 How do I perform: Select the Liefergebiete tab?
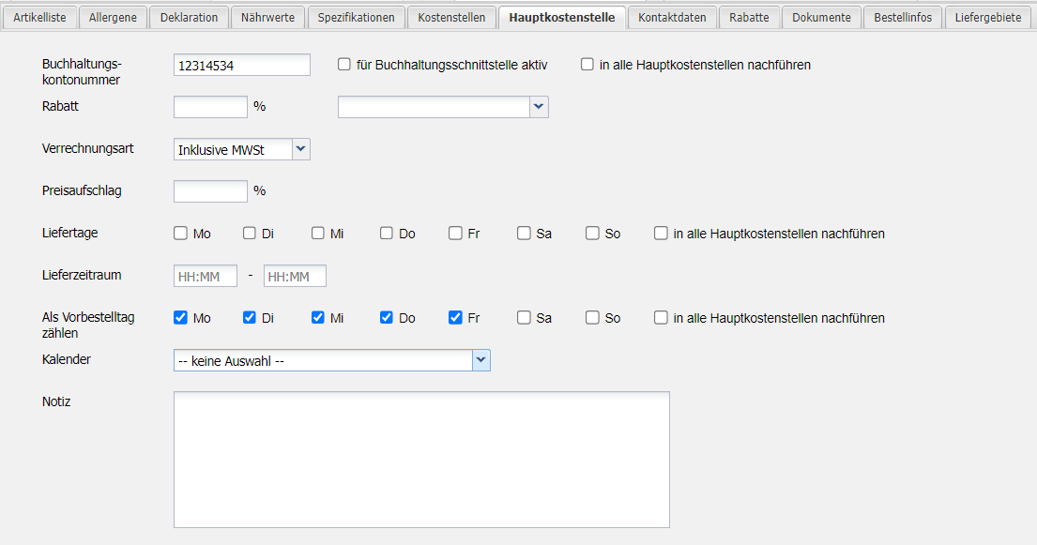[987, 17]
